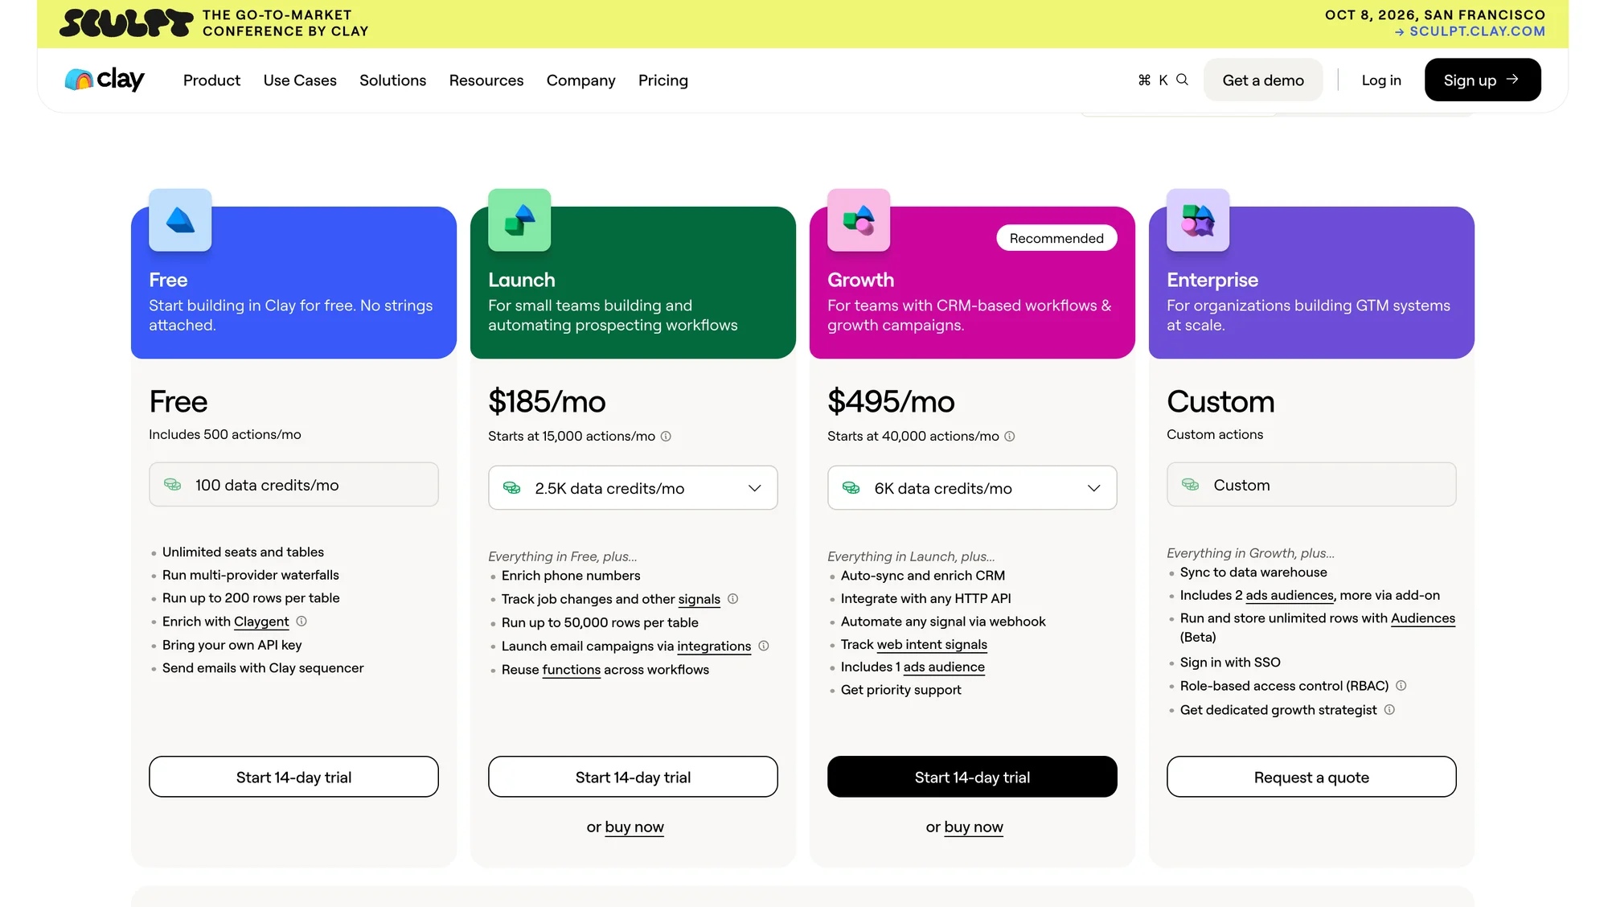Image resolution: width=1608 pixels, height=907 pixels.
Task: Click Start 14-day trial under Growth
Action: point(972,777)
